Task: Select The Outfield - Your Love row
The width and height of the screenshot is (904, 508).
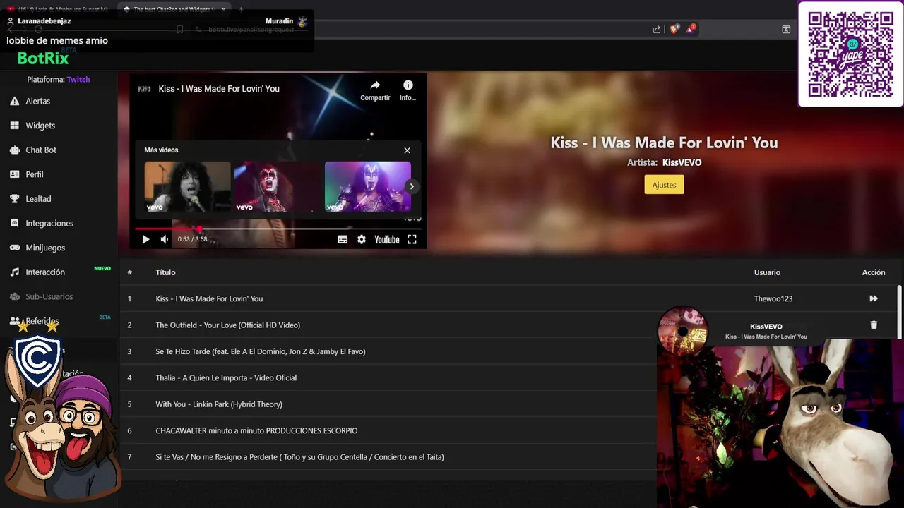Action: pyautogui.click(x=509, y=325)
